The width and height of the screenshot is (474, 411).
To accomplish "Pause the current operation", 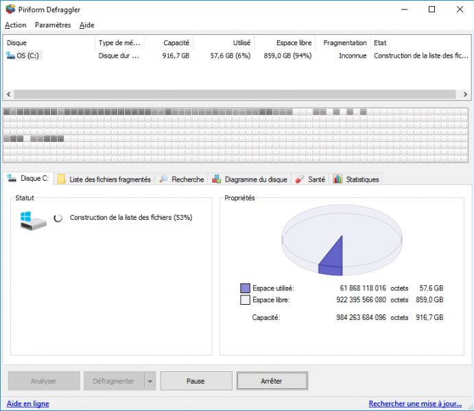I will (x=196, y=381).
